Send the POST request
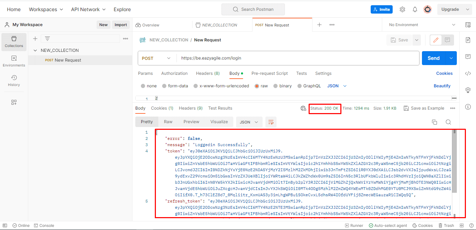Image resolution: width=476 pixels, height=230 pixels. 434,58
